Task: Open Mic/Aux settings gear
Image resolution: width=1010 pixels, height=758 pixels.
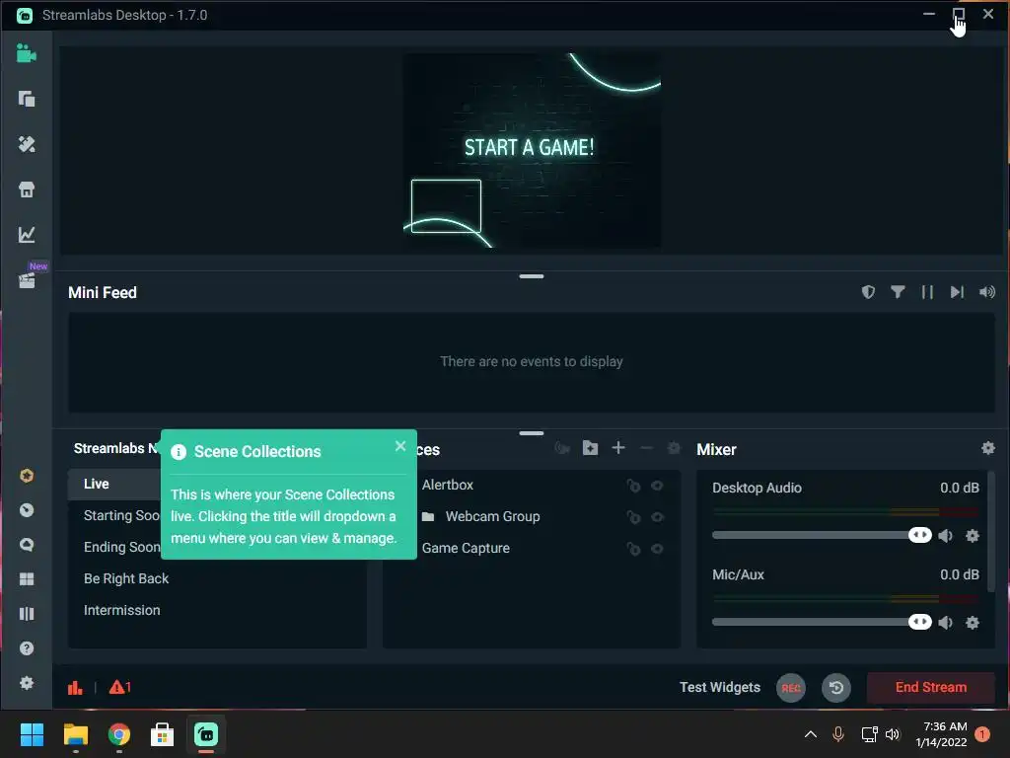Action: [973, 622]
